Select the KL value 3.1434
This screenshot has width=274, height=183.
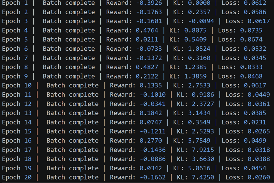tap(199, 113)
